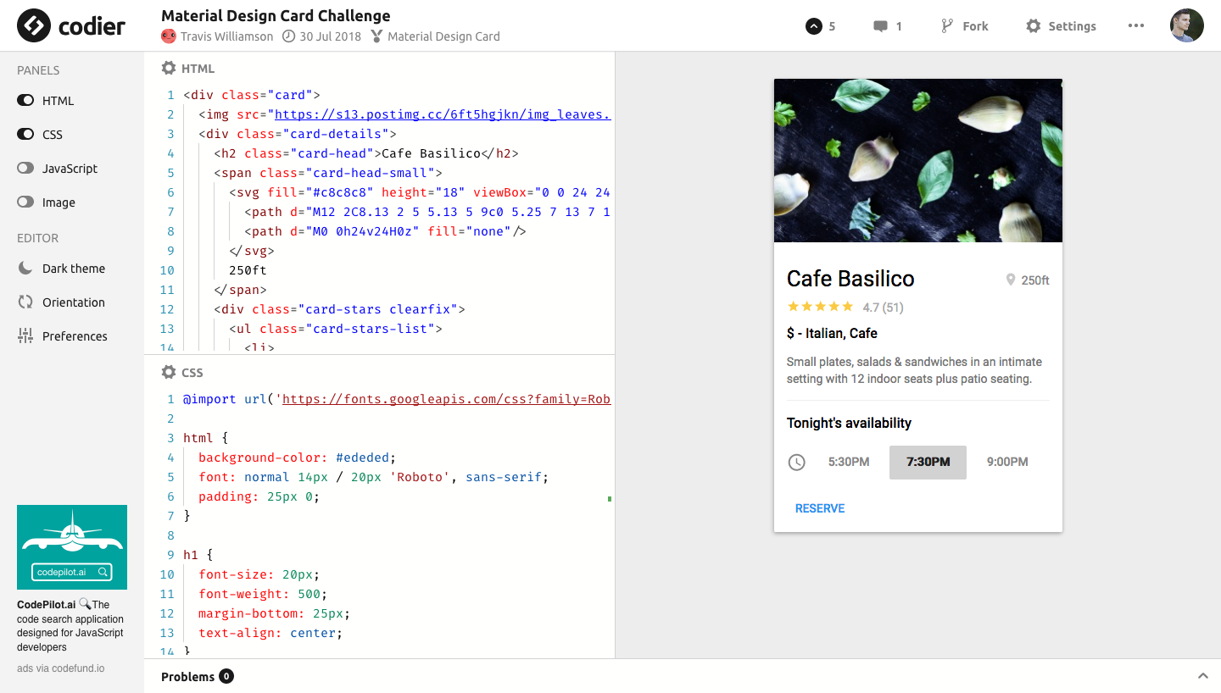
Task: Click the Problems count badge '0'
Action: [226, 676]
